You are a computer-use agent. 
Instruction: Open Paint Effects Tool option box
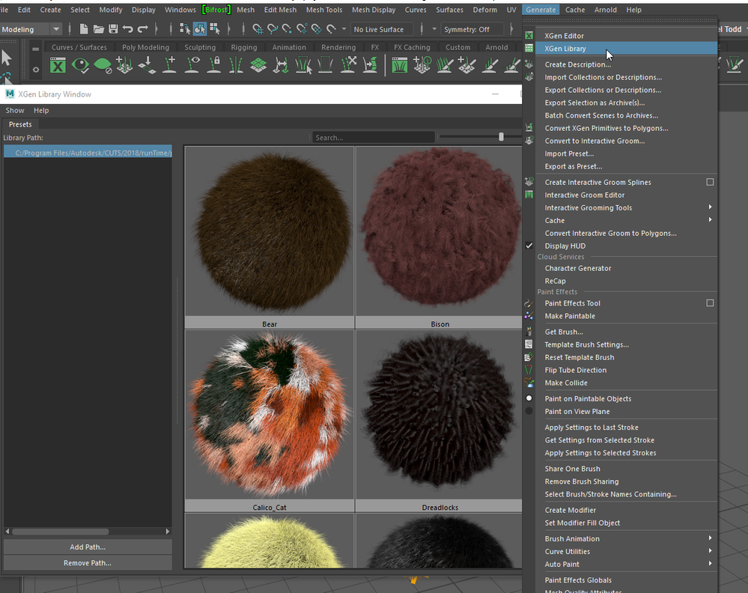pyautogui.click(x=710, y=303)
